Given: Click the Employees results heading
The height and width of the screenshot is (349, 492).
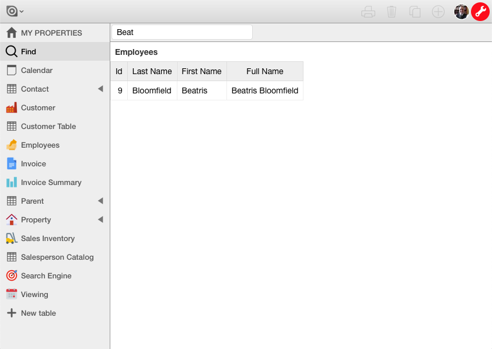Looking at the screenshot, I should tap(136, 52).
